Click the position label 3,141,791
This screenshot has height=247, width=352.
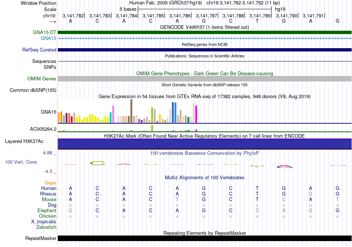(313, 16)
